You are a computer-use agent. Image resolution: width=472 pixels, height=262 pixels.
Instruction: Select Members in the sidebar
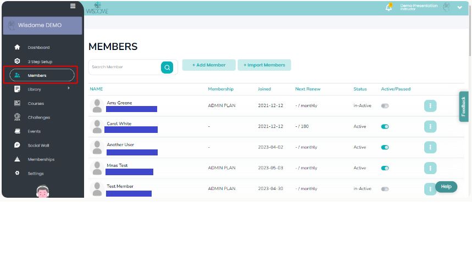(x=42, y=75)
